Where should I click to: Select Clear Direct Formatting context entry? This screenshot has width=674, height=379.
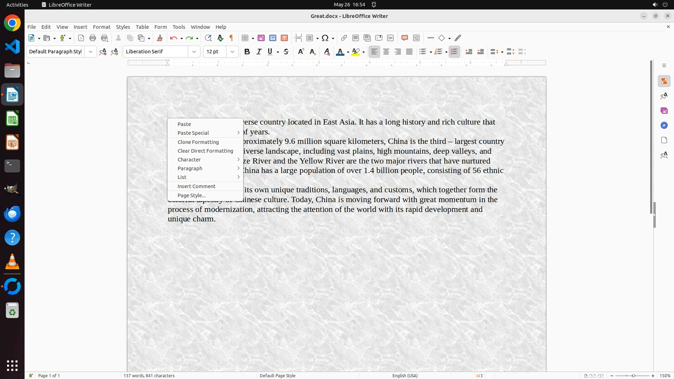coord(205,151)
